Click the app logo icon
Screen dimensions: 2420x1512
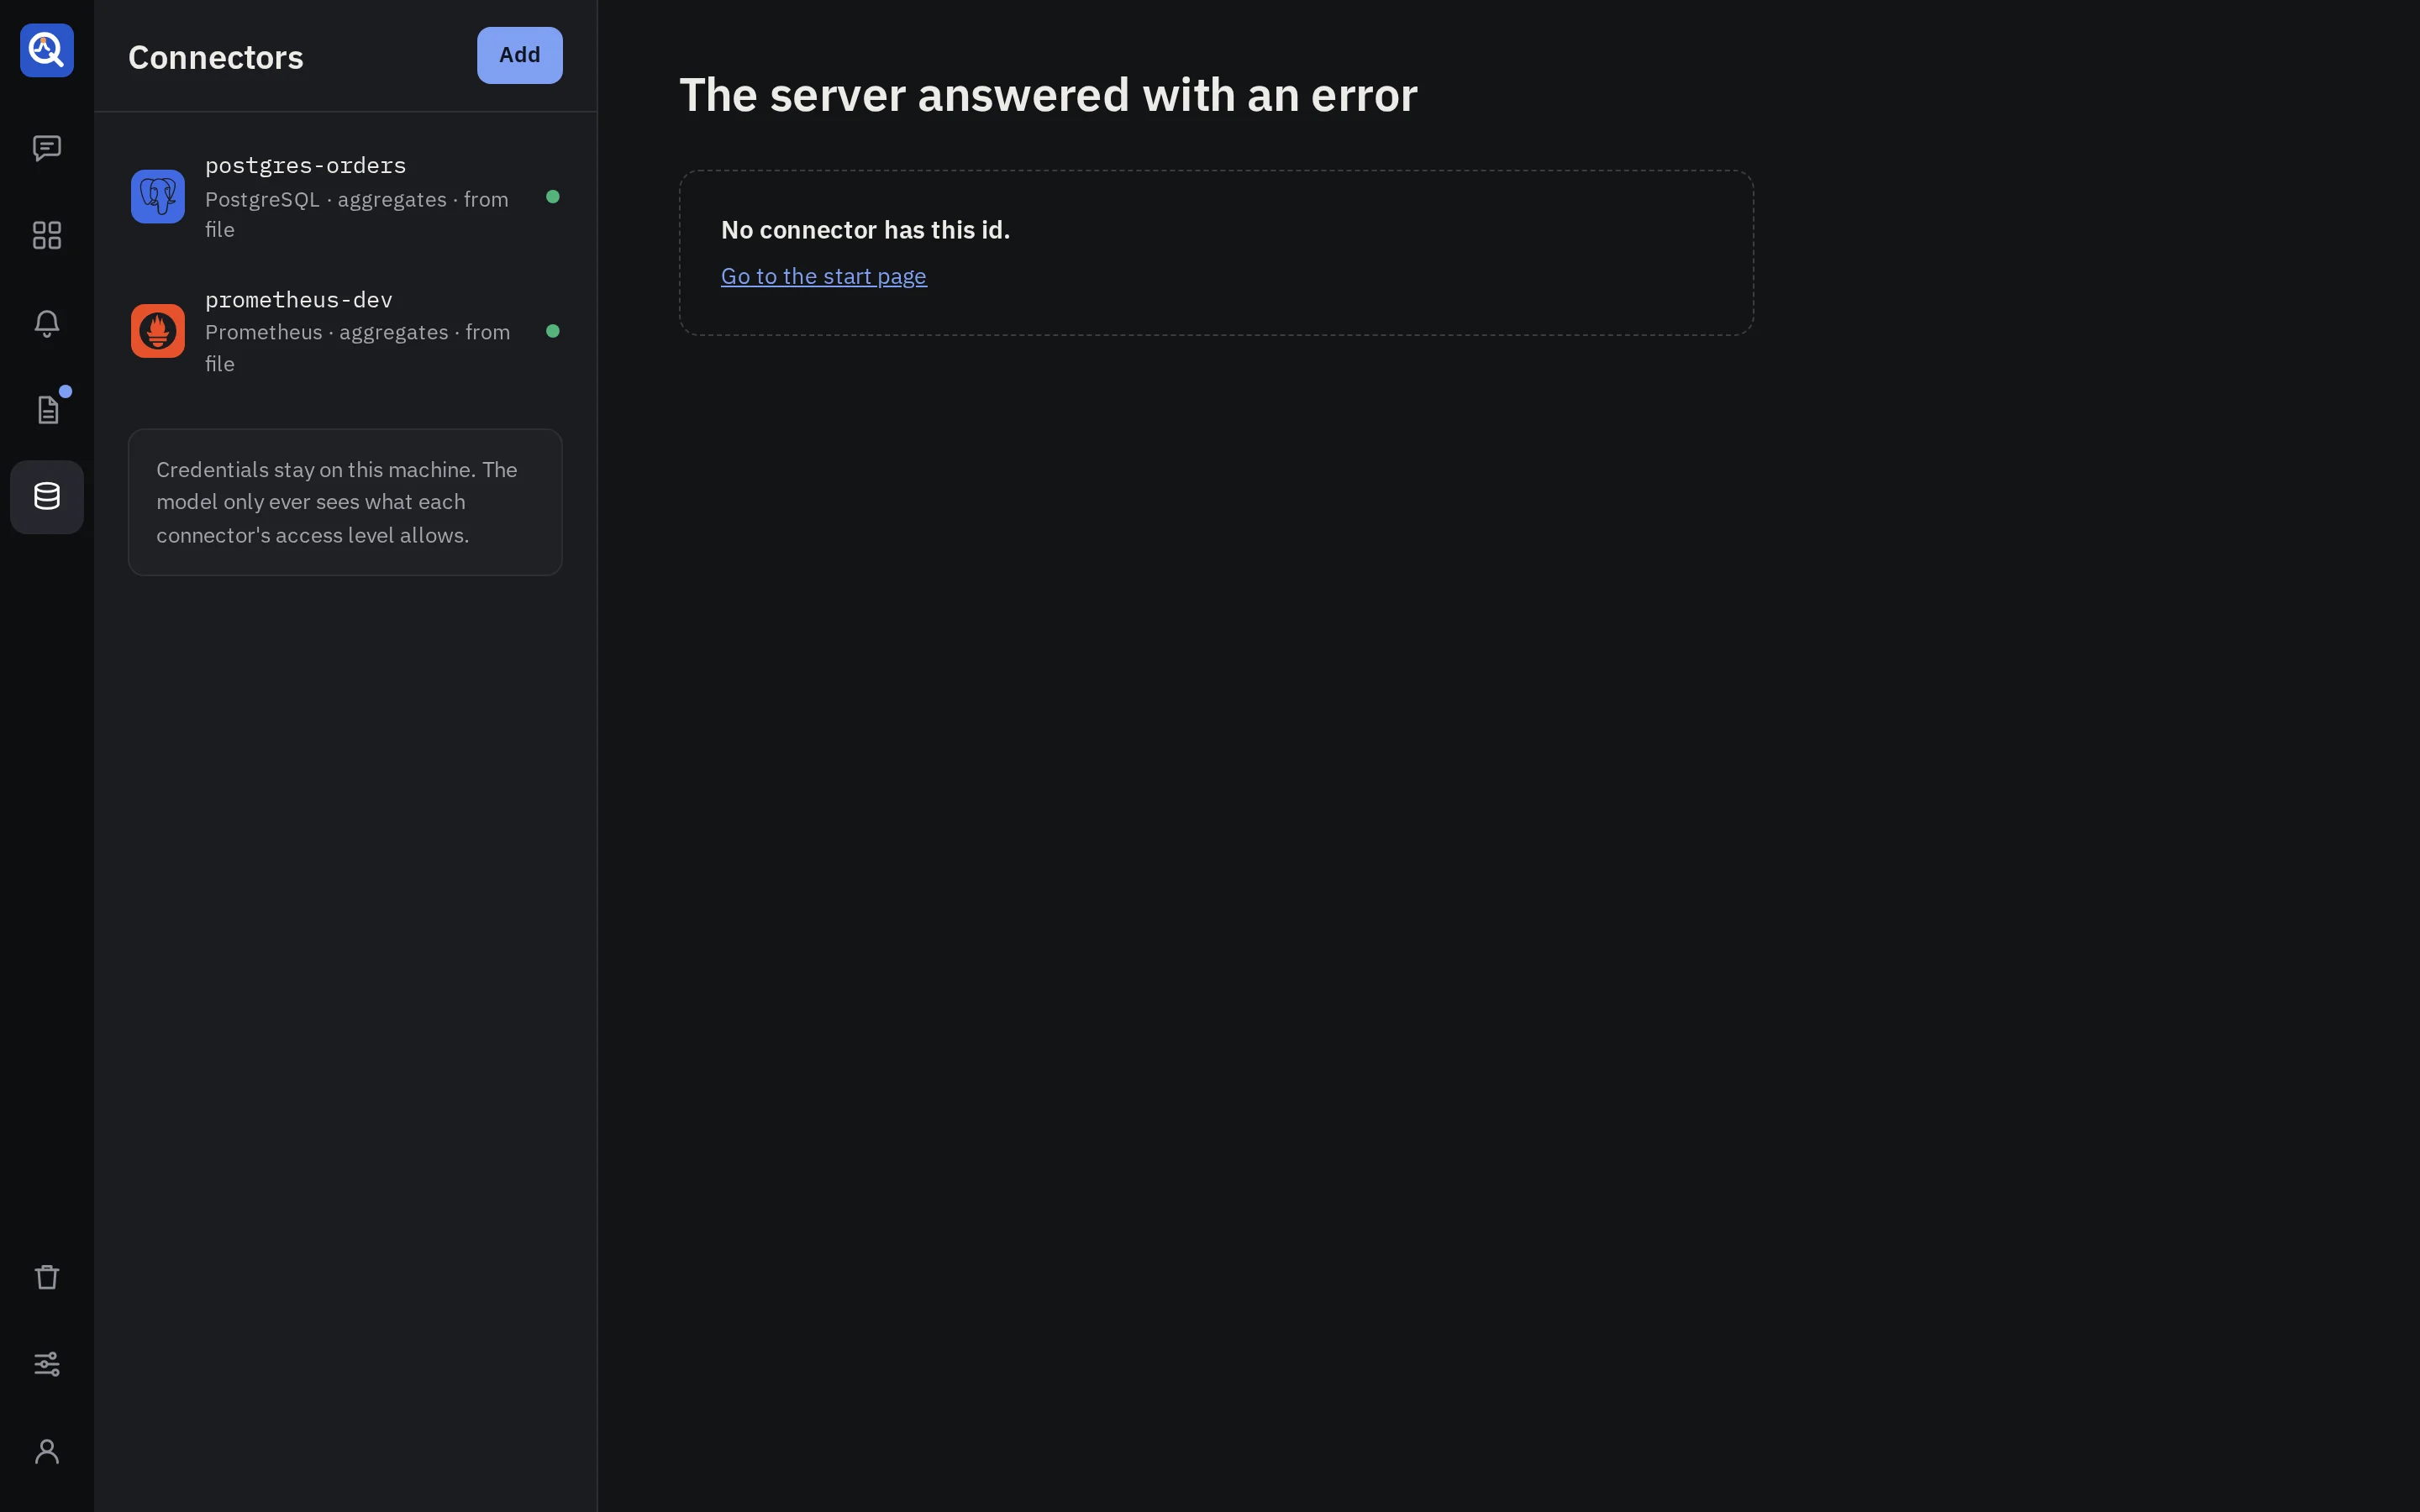47,50
